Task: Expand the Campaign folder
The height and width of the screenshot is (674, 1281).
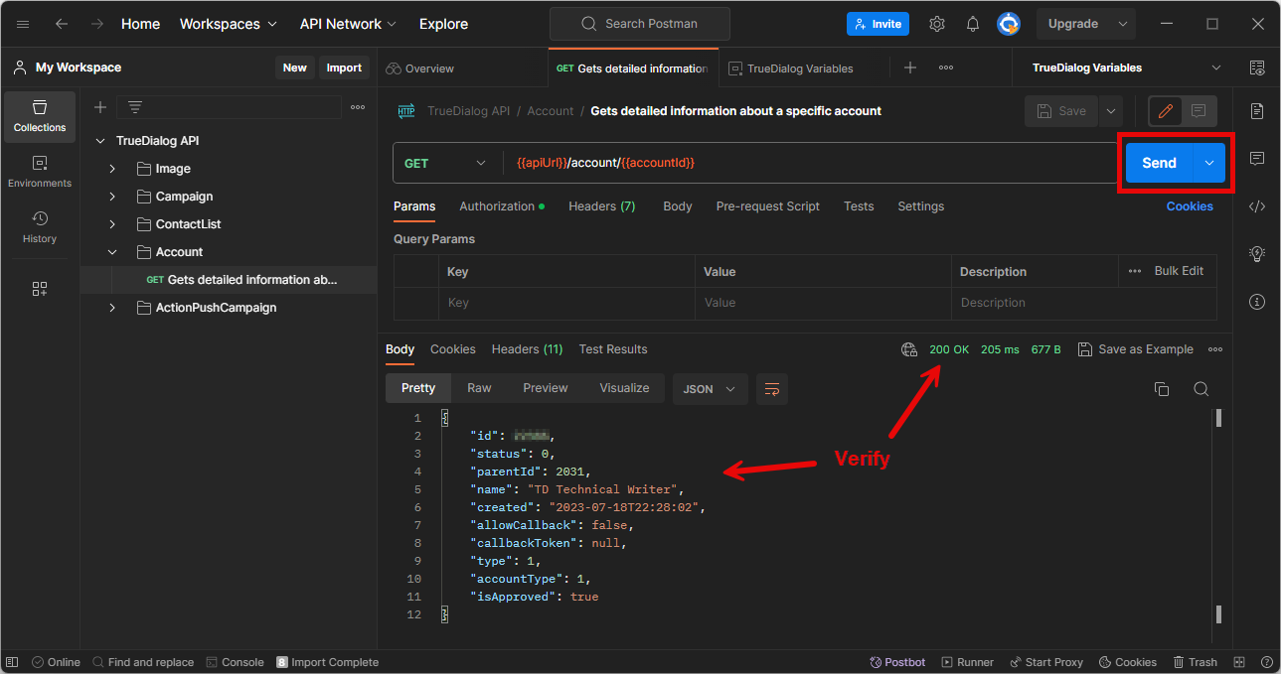Action: [112, 197]
